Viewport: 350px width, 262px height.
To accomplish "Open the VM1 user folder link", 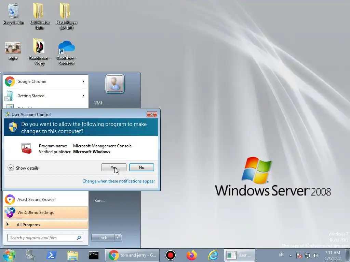I will [x=98, y=103].
